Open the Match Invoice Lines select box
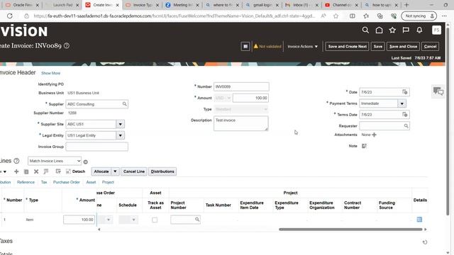This screenshot has width=454, height=255. [55, 161]
